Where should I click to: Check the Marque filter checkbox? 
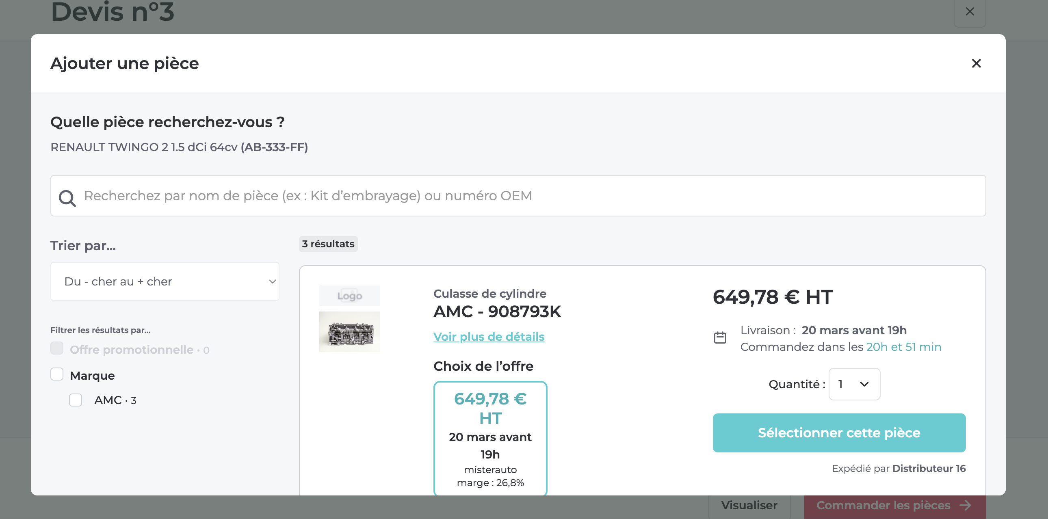[57, 374]
